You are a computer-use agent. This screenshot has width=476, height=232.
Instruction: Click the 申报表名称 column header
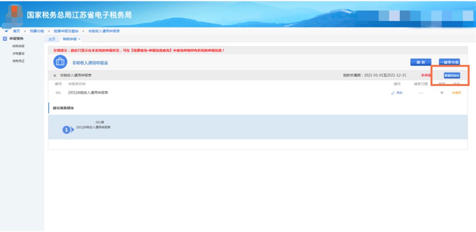click(77, 84)
